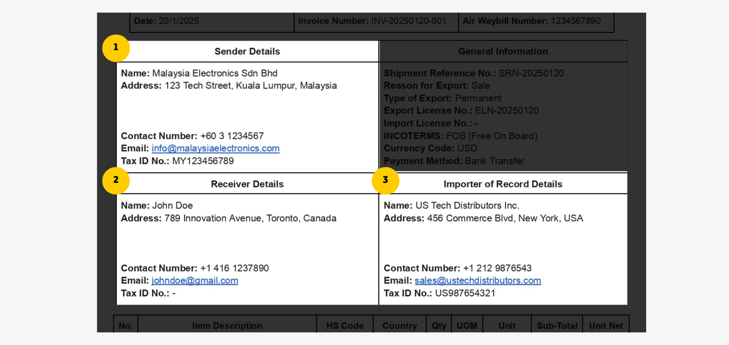This screenshot has width=729, height=345.
Task: Select the Receiver Details header
Action: [x=247, y=184]
